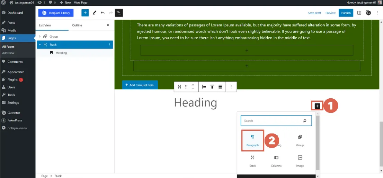Viewport: 383px width, 178px height.
Task: Click the block drag handle
Action: coord(186,87)
